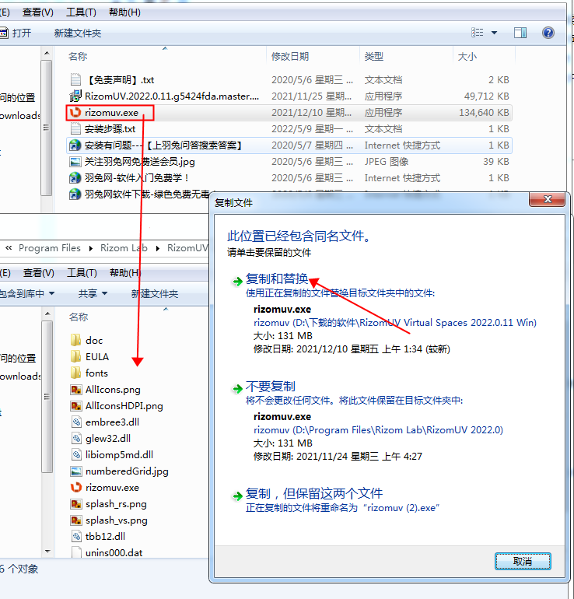Select the rizomuv.exe icon in top window
This screenshot has width=574, height=599.
pyautogui.click(x=75, y=112)
